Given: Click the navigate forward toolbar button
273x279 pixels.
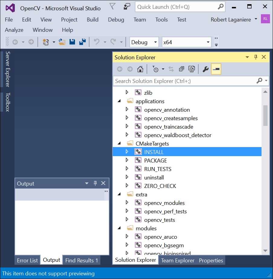Looking at the screenshot, I should 31,42.
